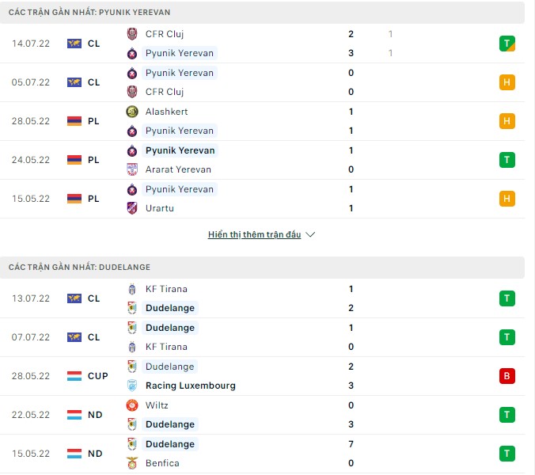Click the KF Tirana crest, 13.07.22 match

click(x=132, y=289)
